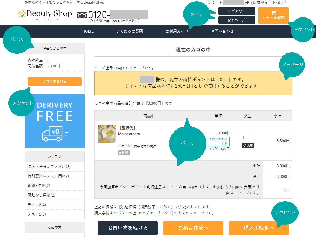
Task: Click the 商品名 column header
Action: 149,116
